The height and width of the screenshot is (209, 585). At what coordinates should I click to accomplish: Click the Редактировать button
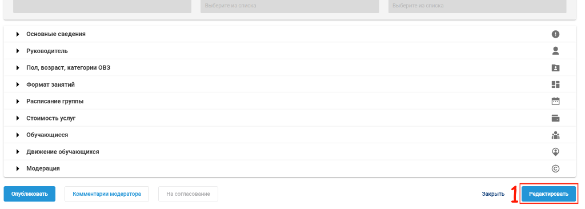tap(549, 194)
